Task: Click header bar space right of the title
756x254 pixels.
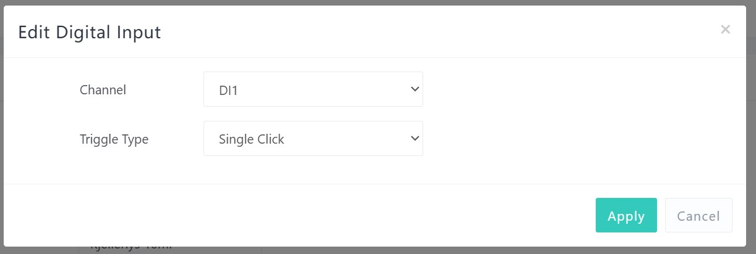Action: point(433,32)
